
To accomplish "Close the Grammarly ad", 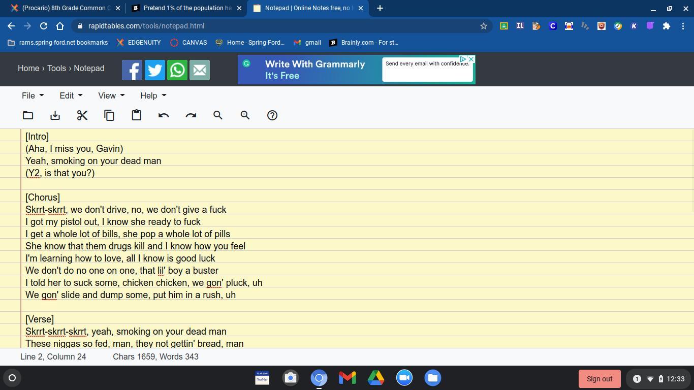I will coord(471,59).
